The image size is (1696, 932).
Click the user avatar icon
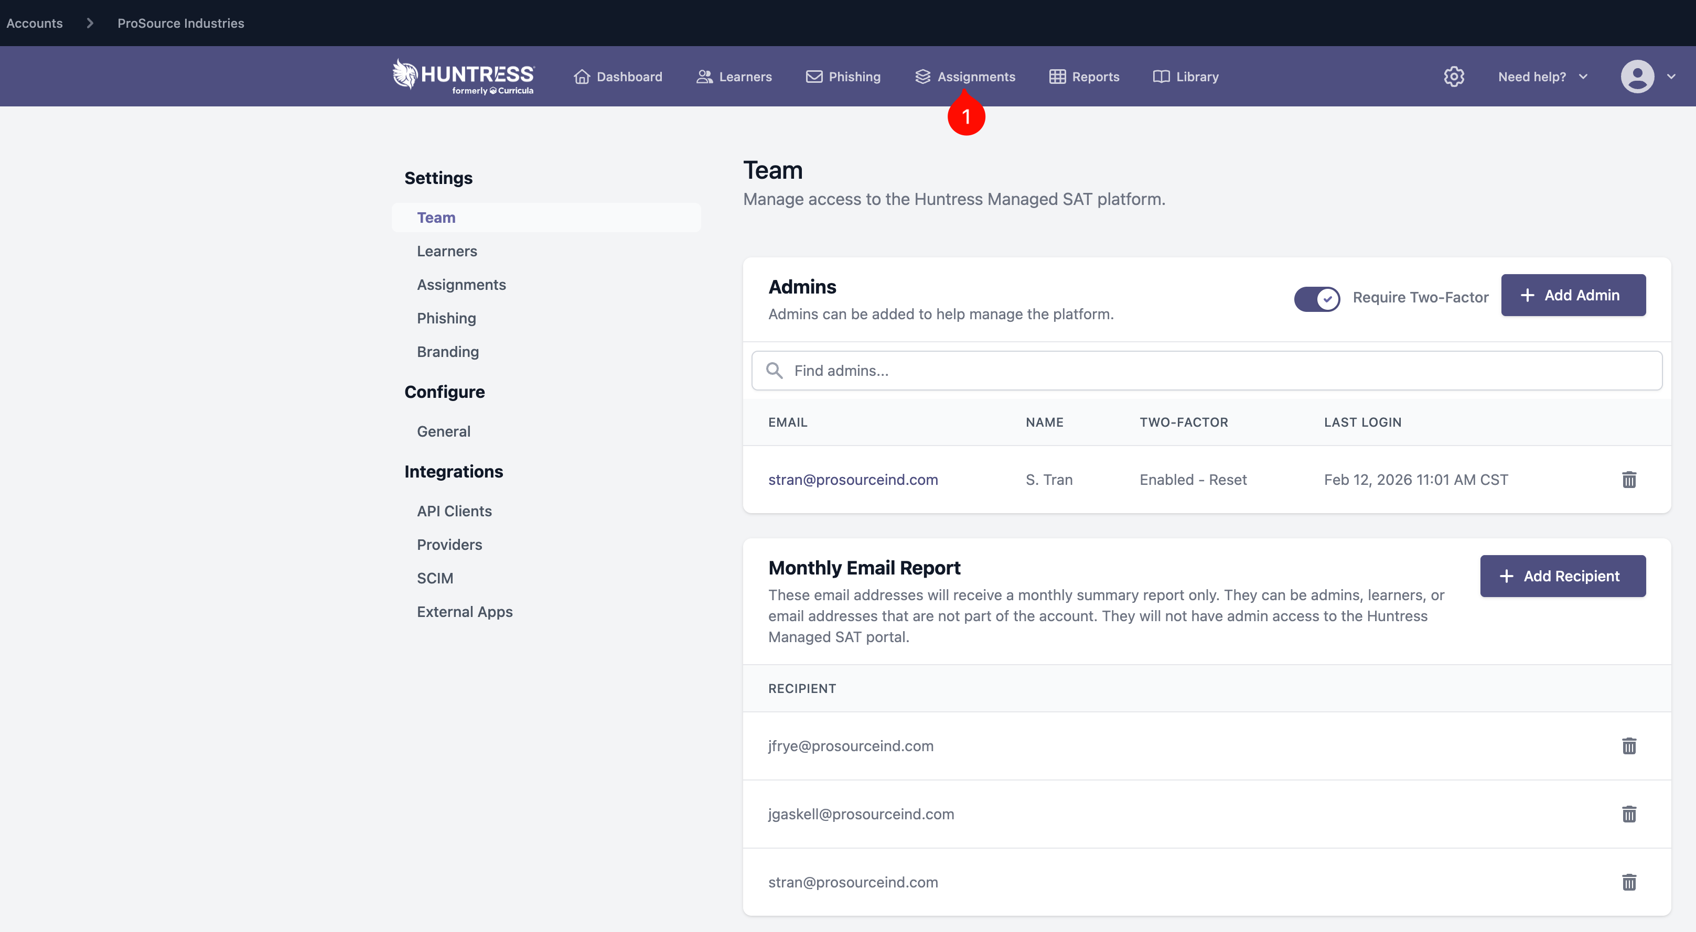(x=1637, y=77)
